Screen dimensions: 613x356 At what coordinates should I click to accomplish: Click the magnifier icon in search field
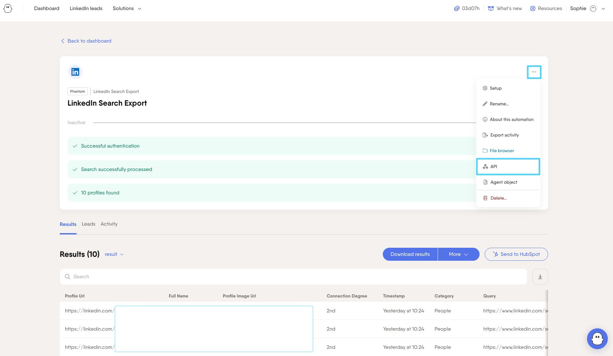[68, 277]
